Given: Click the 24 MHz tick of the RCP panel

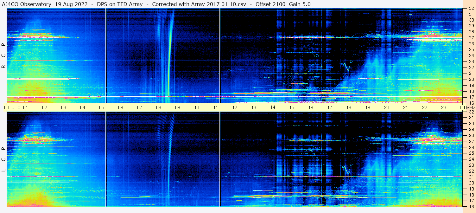Looking at the screenshot, I should [471, 55].
